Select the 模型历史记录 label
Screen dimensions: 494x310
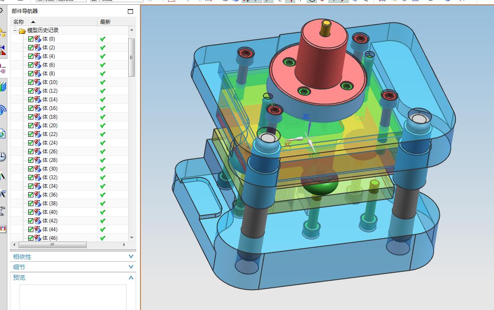(x=43, y=31)
